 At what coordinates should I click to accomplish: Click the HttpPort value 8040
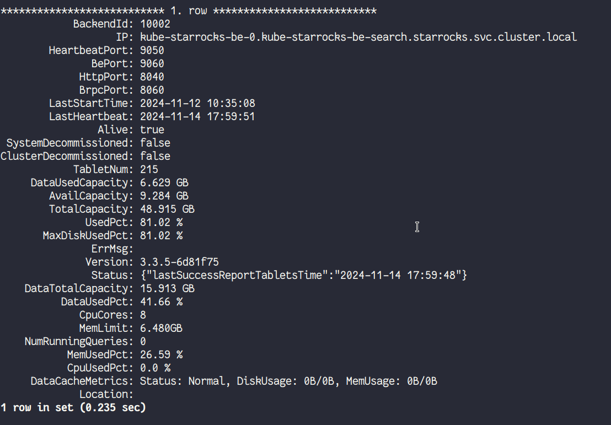coord(152,77)
